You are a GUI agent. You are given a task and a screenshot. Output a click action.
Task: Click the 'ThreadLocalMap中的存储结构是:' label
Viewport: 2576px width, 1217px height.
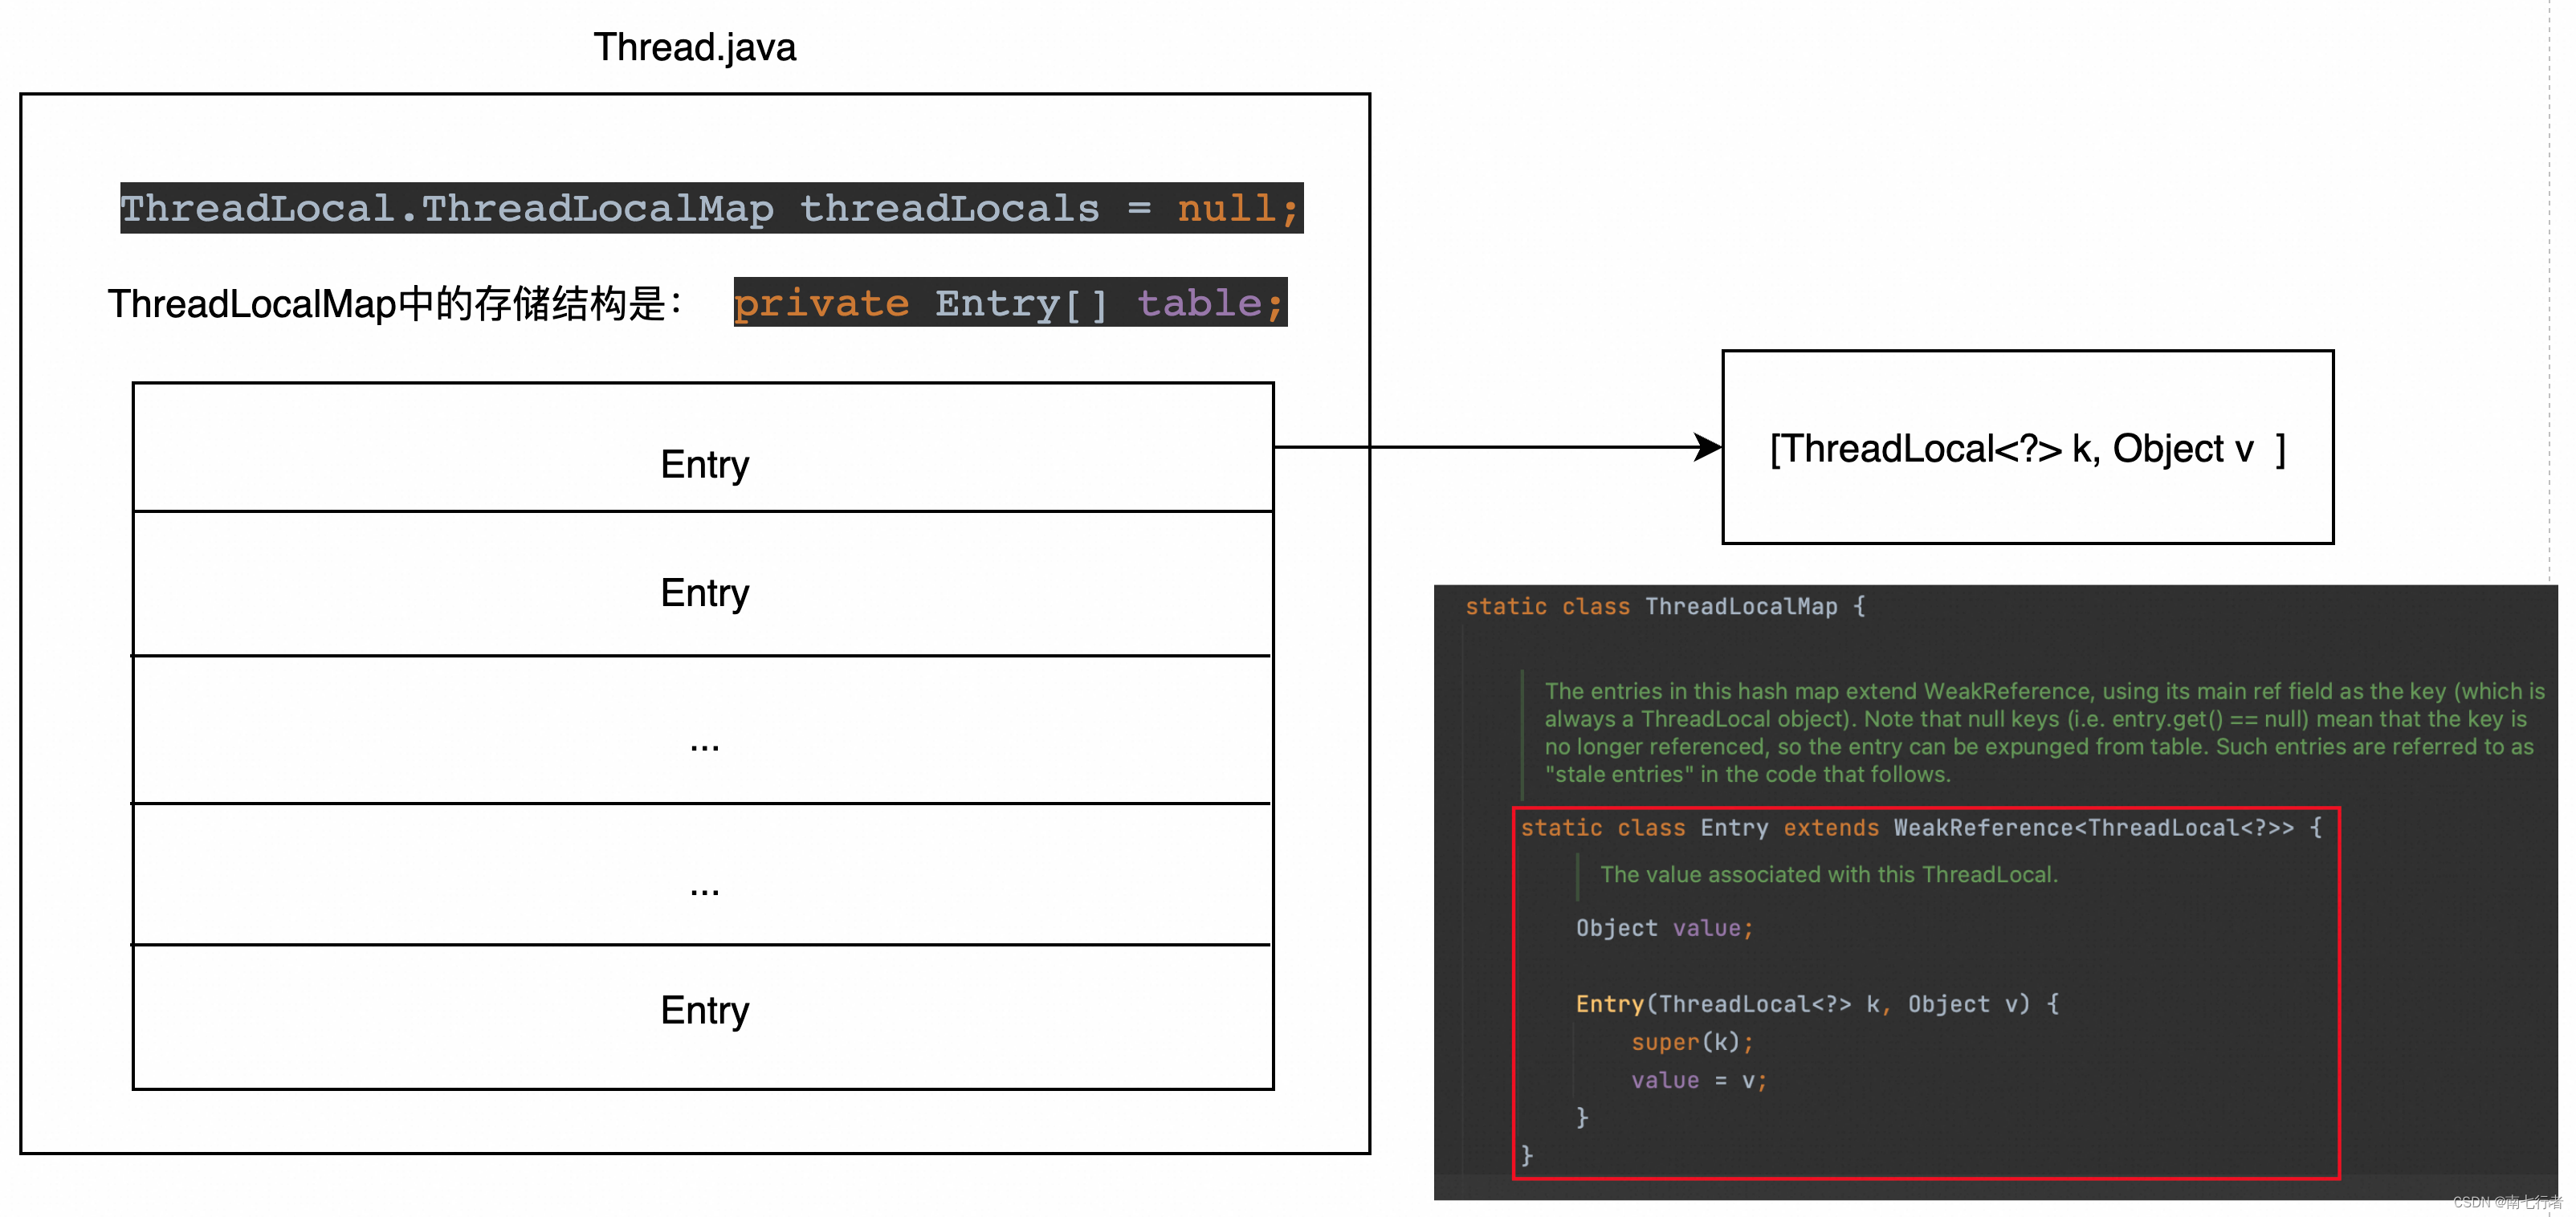(395, 304)
